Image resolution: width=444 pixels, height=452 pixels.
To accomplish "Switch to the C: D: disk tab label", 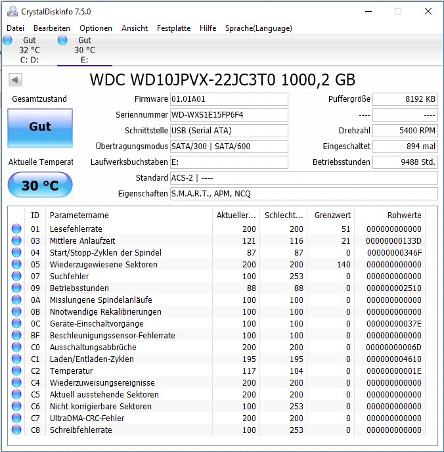I will coord(30,60).
